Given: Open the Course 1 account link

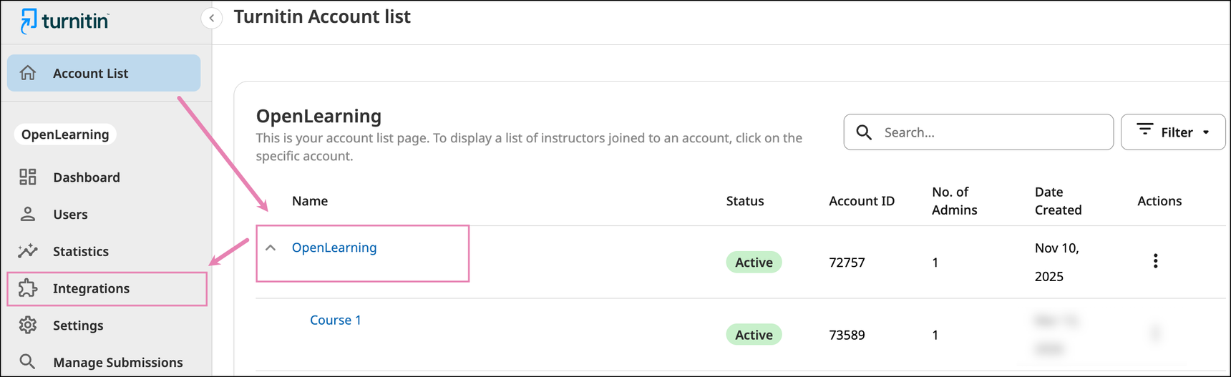Looking at the screenshot, I should pyautogui.click(x=335, y=320).
